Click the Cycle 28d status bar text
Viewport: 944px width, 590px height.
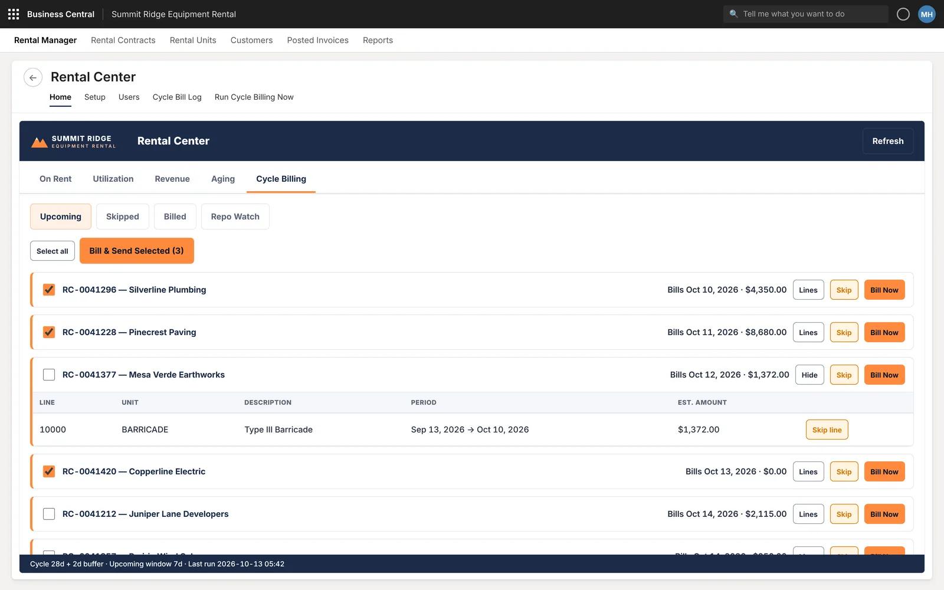click(x=158, y=564)
